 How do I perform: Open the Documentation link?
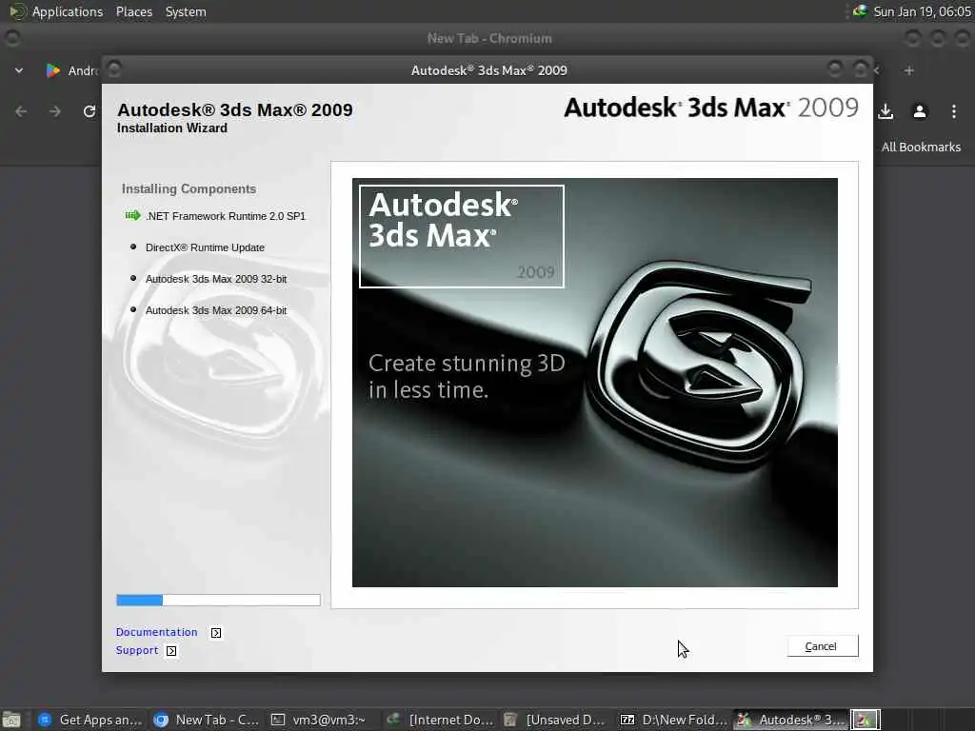coord(157,632)
